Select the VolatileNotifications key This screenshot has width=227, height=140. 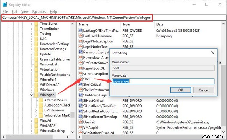pos(55,75)
